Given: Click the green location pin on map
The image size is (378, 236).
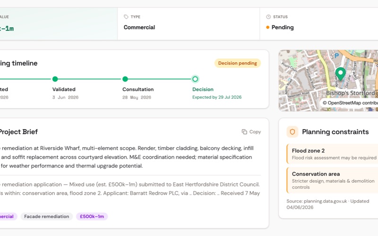Looking at the screenshot, I should click(340, 74).
